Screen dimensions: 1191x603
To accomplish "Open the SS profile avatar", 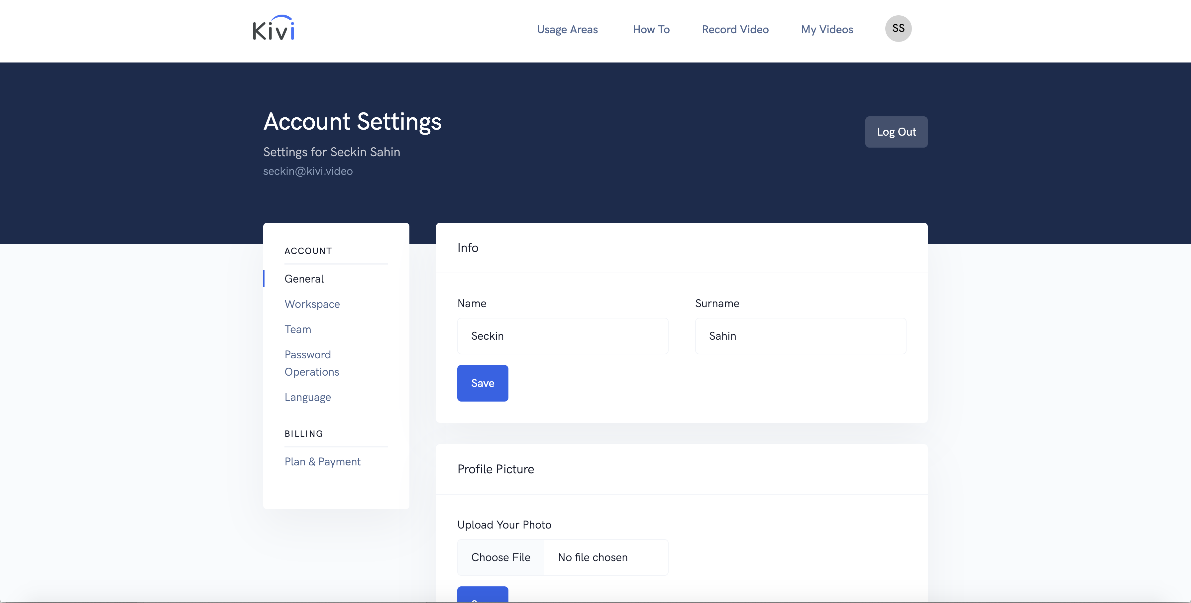I will click(898, 29).
